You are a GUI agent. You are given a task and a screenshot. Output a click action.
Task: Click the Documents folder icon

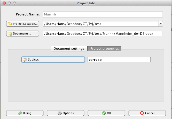point(10,34)
